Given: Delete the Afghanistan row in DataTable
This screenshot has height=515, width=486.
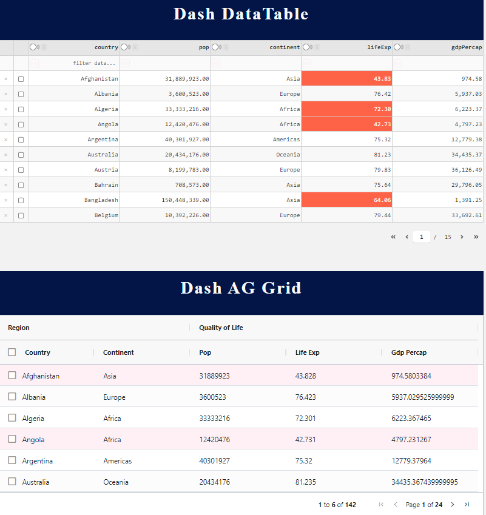Looking at the screenshot, I should [6, 79].
